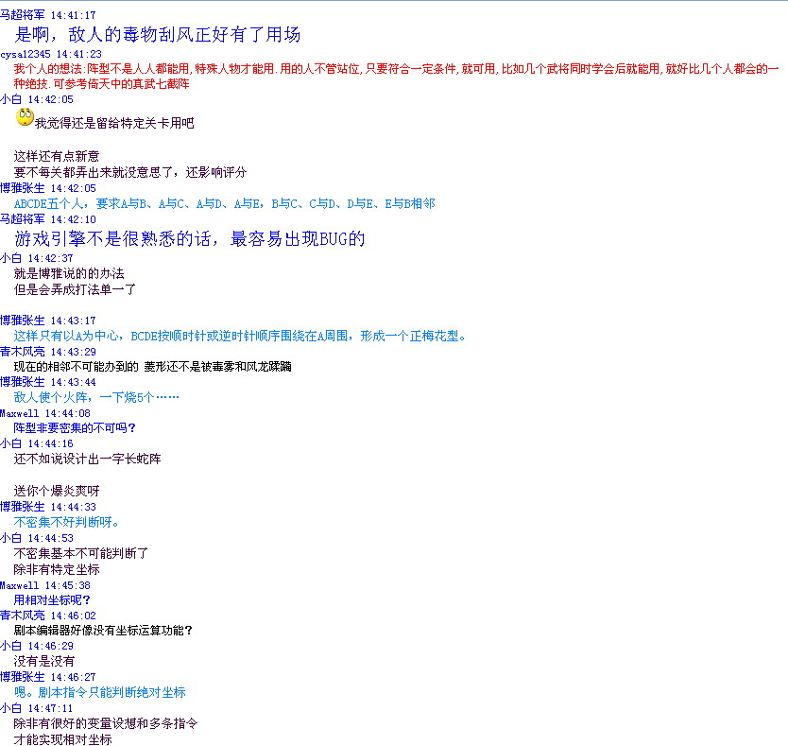The image size is (788, 746).
Task: Select sender line 'Maxwell 14:44:08'
Action: 45,413
